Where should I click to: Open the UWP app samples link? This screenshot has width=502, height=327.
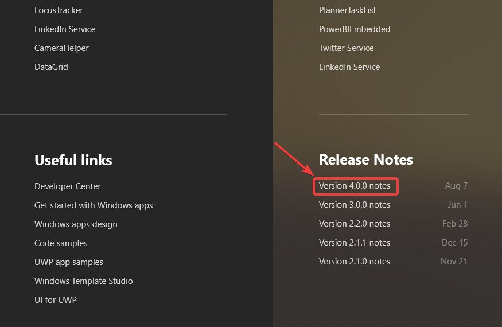point(69,262)
